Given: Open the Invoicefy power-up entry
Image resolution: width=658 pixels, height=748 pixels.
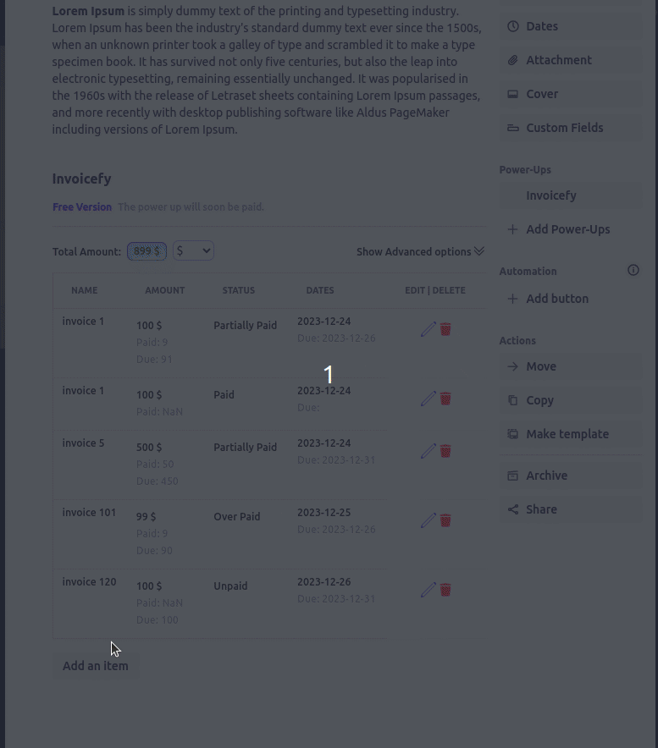Looking at the screenshot, I should [x=551, y=195].
